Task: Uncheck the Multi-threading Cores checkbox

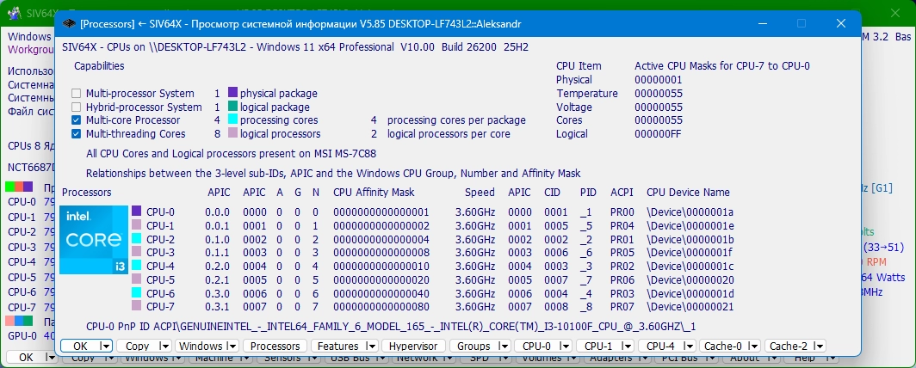Action: point(76,133)
